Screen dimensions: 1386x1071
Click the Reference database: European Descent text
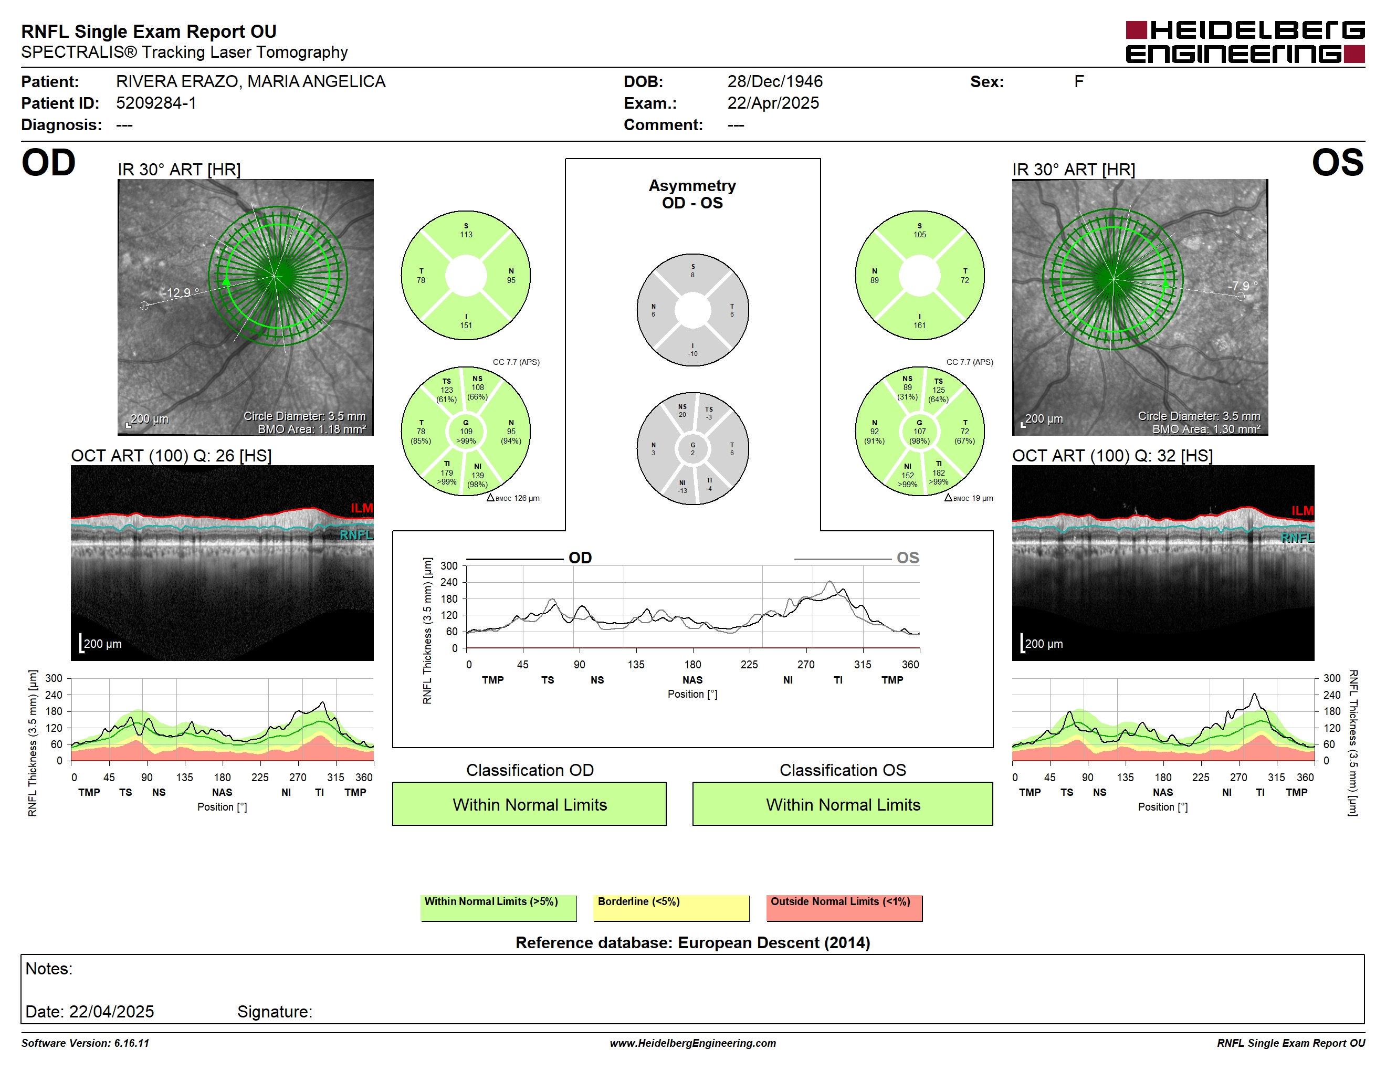click(x=692, y=943)
